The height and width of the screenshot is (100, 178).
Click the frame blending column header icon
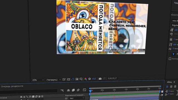point(33,97)
